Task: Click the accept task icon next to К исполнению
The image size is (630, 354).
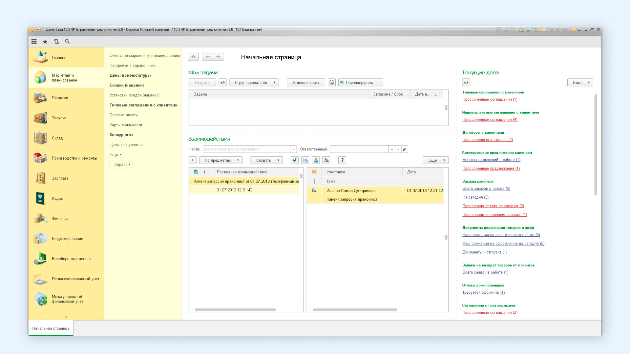Action: point(332,83)
